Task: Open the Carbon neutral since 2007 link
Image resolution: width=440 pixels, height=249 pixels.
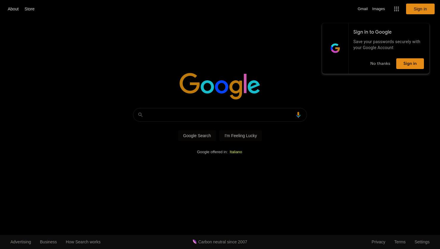Action: (x=220, y=242)
